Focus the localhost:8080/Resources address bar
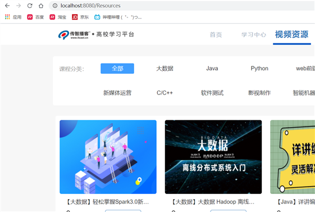The image size is (315, 212). click(x=181, y=6)
